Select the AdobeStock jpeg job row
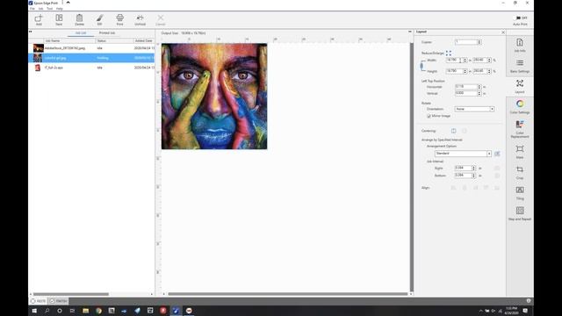Image resolution: width=562 pixels, height=316 pixels. point(91,48)
